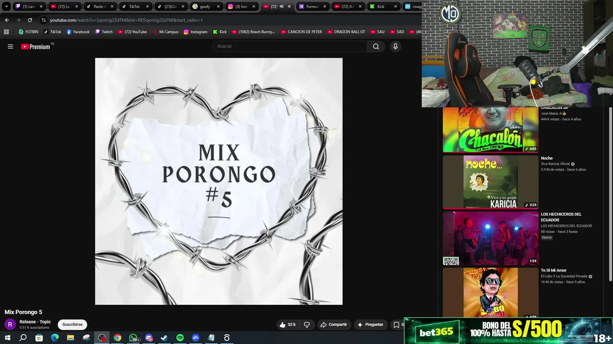Image resolution: width=613 pixels, height=344 pixels.
Task: Open the DRAGON BALL GT bookmark
Action: coord(346,32)
